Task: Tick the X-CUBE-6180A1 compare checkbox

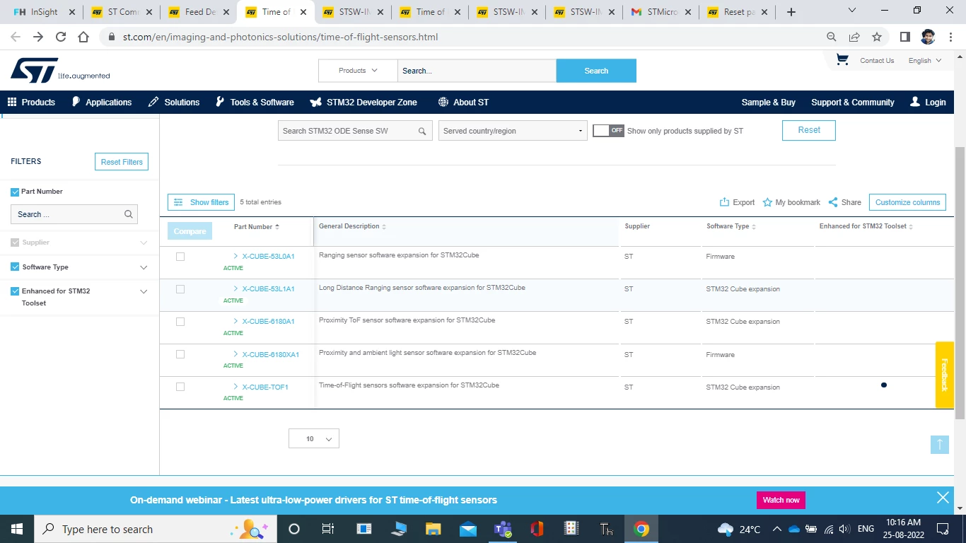Action: click(180, 322)
